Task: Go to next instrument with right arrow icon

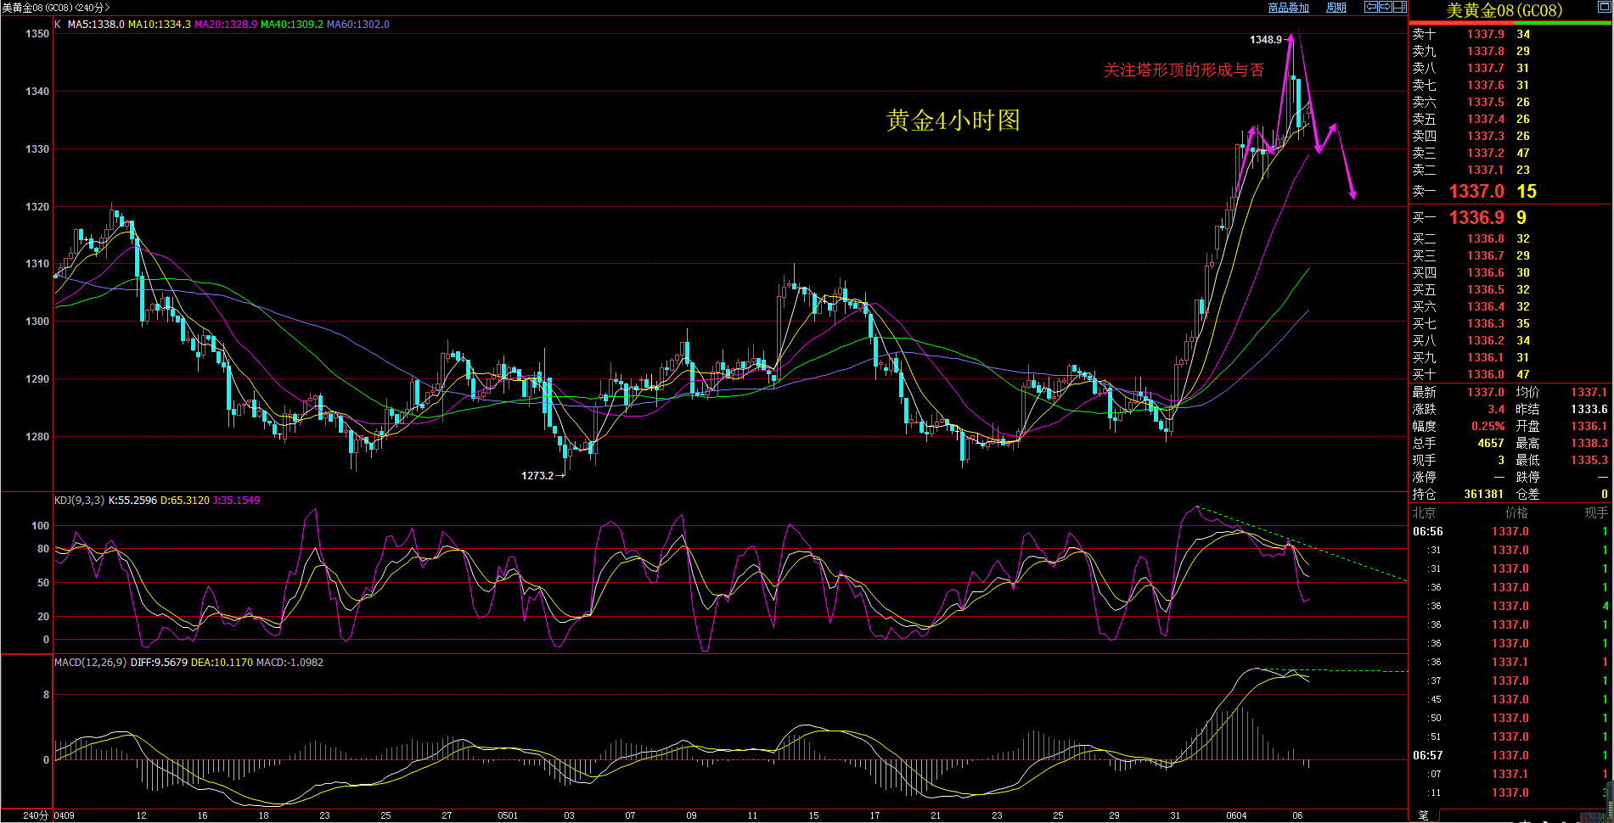Action: [1386, 7]
